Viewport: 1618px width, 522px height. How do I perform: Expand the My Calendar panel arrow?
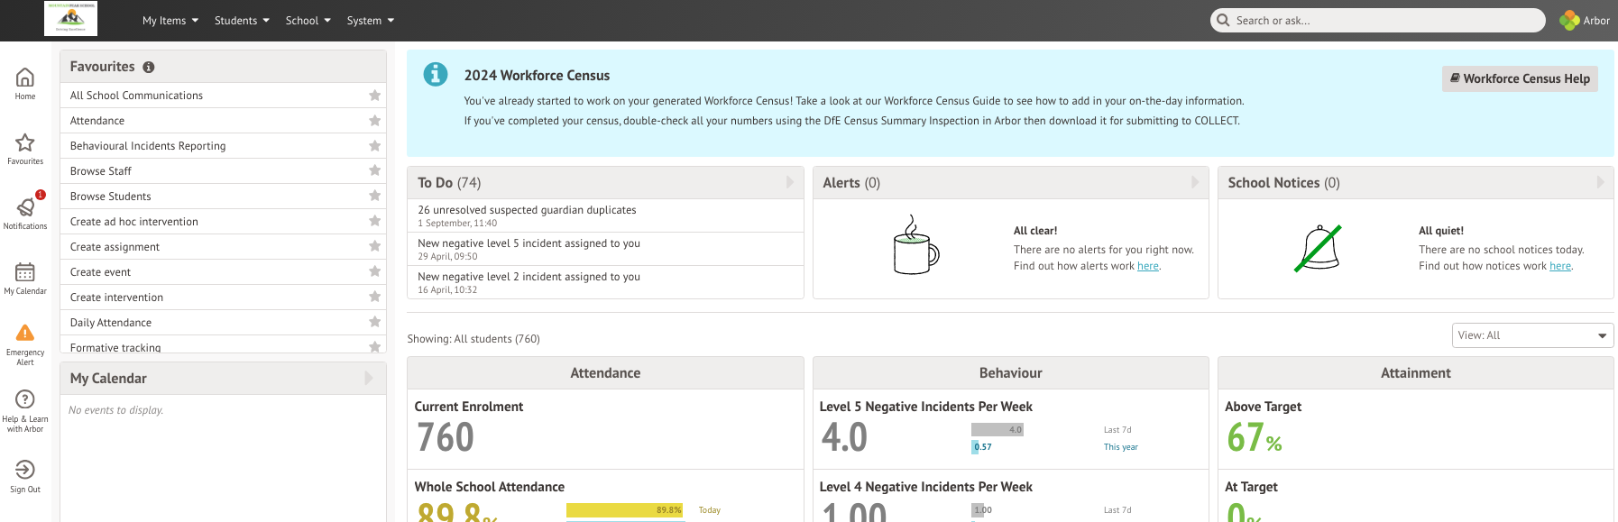[368, 379]
